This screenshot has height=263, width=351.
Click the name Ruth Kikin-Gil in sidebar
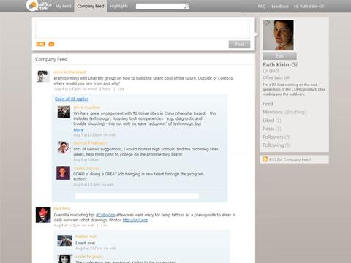(x=281, y=65)
